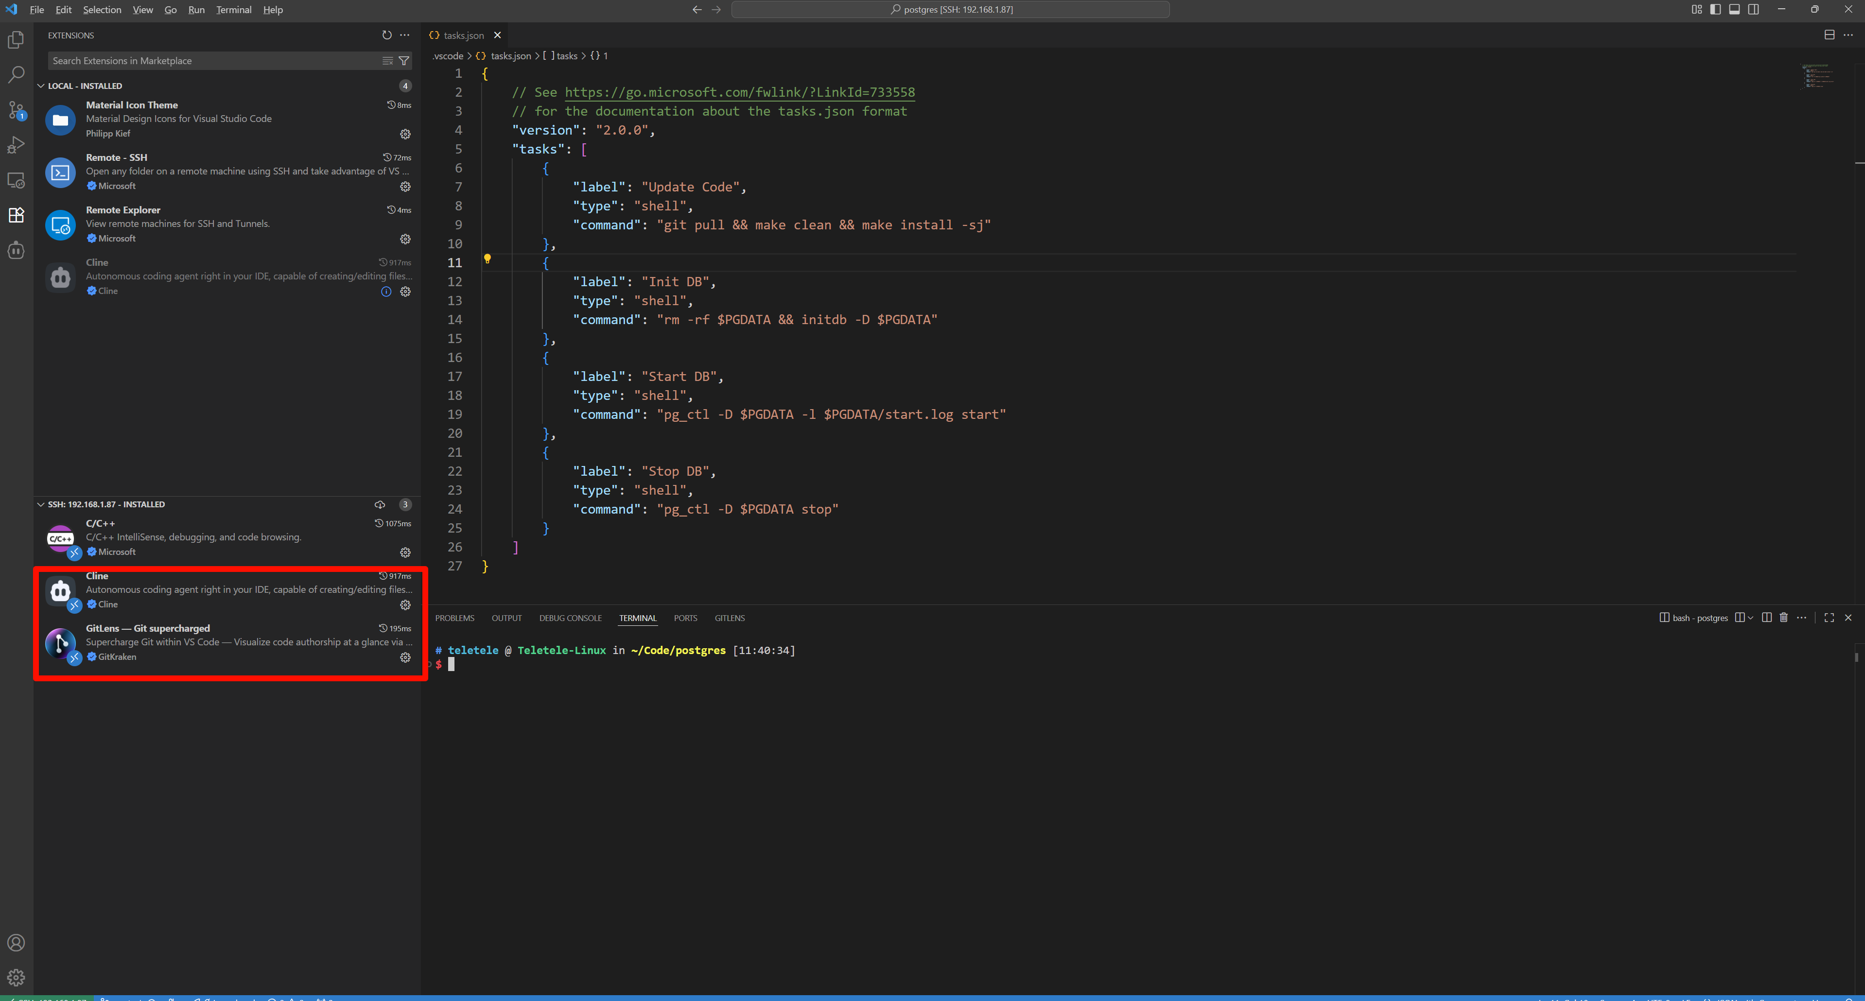Select the Extensions view icon
This screenshot has height=1001, width=1865.
click(16, 215)
